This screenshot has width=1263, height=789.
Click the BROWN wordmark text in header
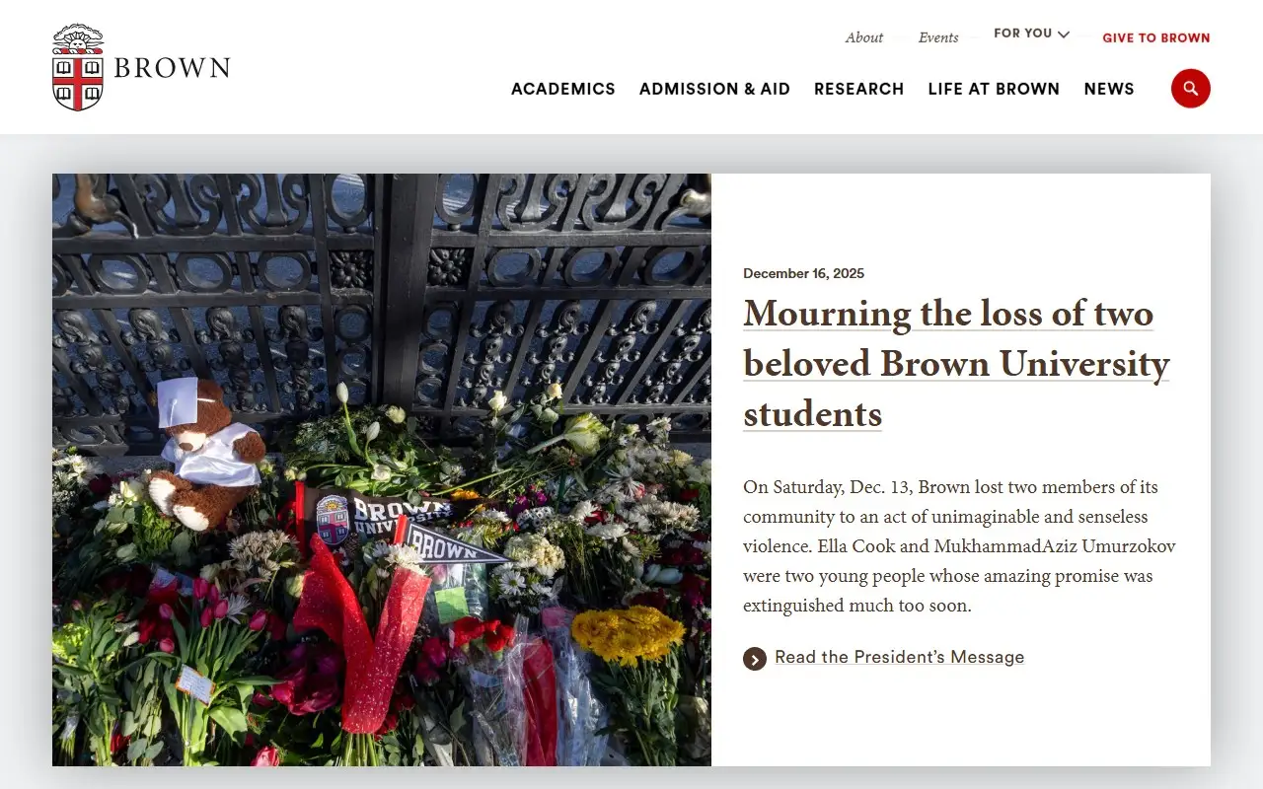(172, 68)
